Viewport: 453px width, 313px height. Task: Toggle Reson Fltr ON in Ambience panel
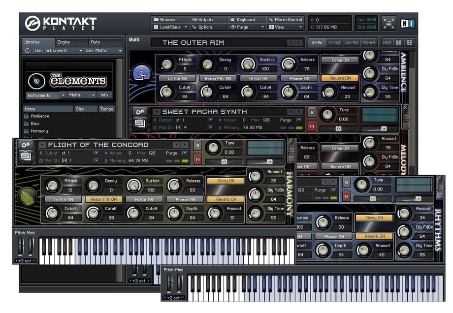pos(218,79)
